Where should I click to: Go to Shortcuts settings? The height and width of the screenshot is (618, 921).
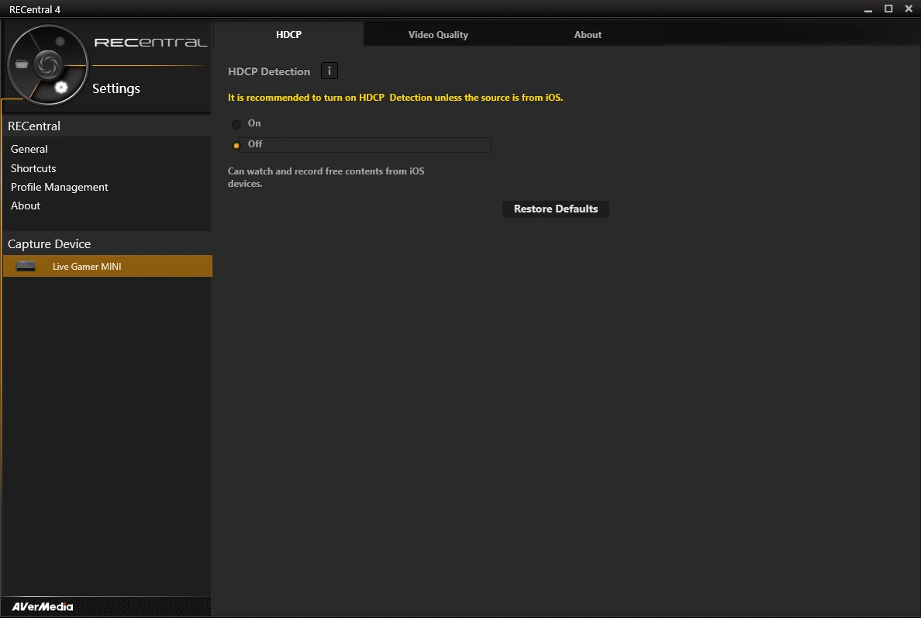(33, 168)
